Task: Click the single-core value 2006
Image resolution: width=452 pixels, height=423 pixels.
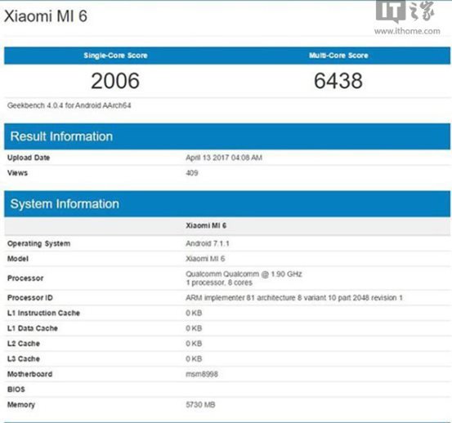Action: (115, 81)
